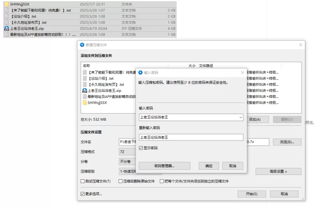Click the 大小 column header
Image resolution: width=318 pixels, height=207 pixels.
192,66
